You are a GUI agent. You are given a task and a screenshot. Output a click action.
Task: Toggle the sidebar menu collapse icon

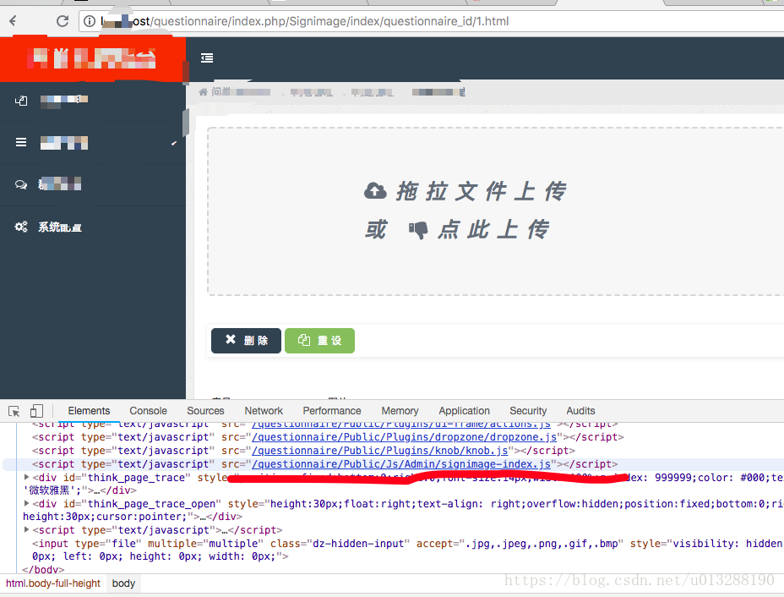pyautogui.click(x=207, y=58)
